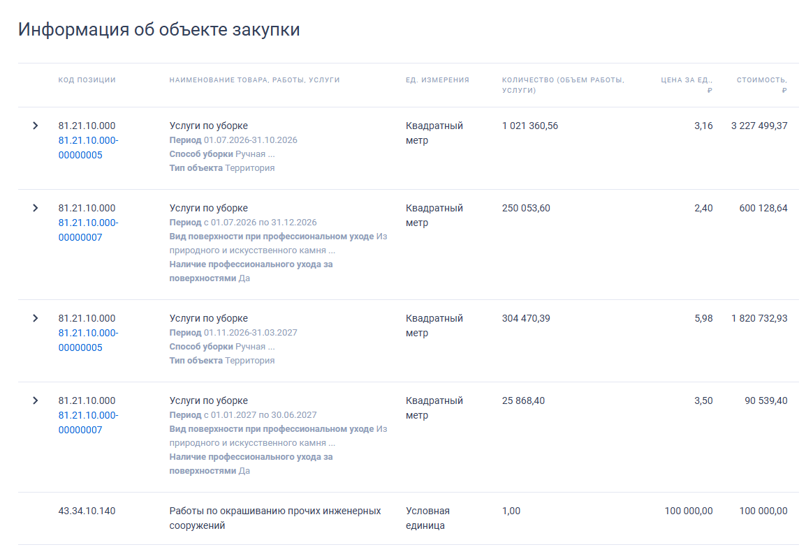Open link 81.21.10.000-00000007 in 600 128,64 row
Image resolution: width=806 pixels, height=547 pixels.
point(89,230)
